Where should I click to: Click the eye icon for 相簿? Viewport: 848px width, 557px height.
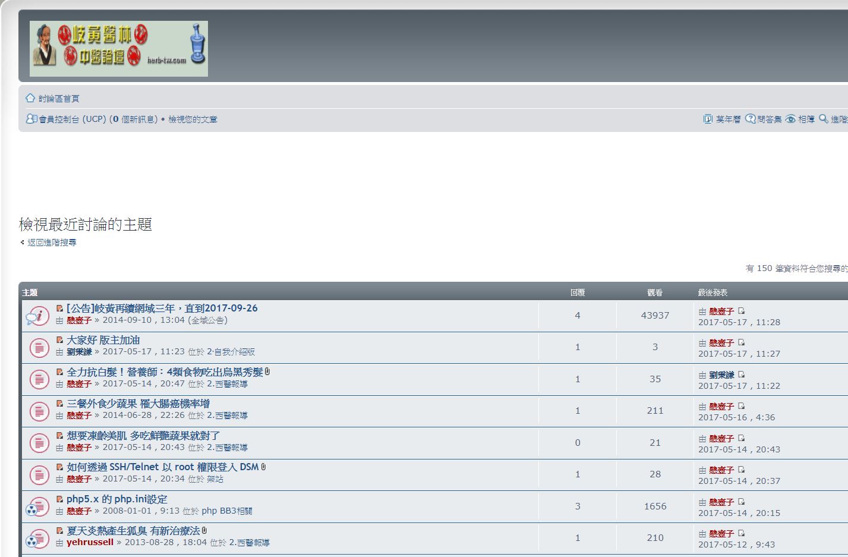tap(790, 119)
